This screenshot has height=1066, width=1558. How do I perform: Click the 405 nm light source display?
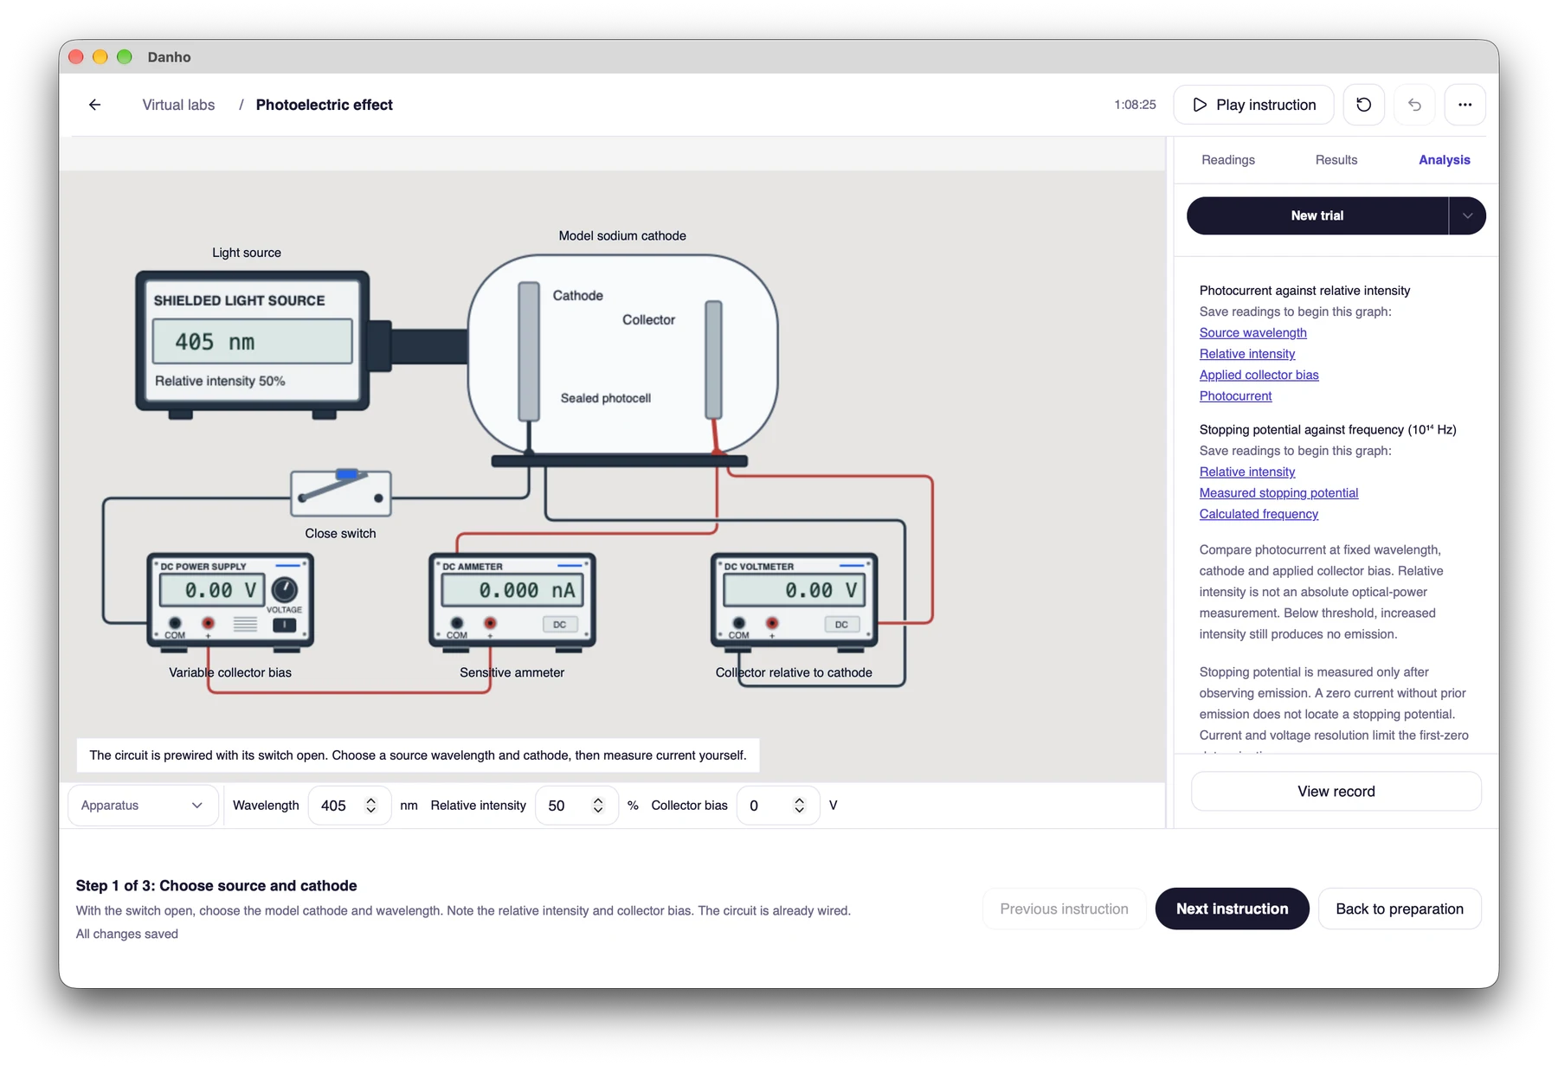click(x=253, y=342)
